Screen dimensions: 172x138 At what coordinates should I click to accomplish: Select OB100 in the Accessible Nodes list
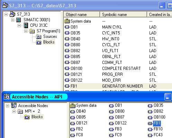tap(160, 117)
